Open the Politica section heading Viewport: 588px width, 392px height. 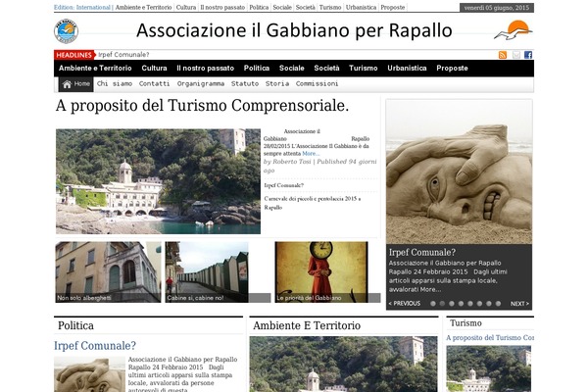(x=75, y=325)
